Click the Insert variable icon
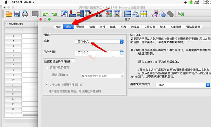211x127 pixels. click(x=117, y=14)
